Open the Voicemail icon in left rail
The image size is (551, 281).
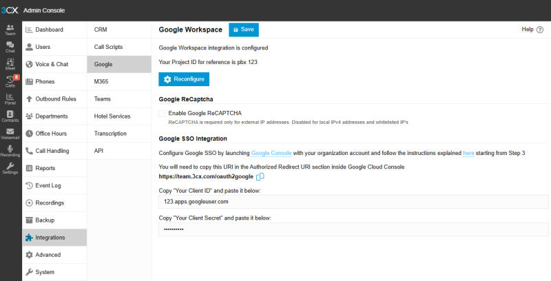click(10, 134)
